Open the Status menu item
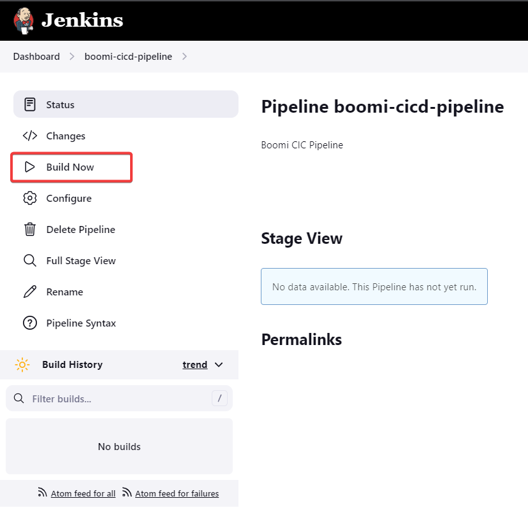Image resolution: width=528 pixels, height=529 pixels. coord(126,104)
